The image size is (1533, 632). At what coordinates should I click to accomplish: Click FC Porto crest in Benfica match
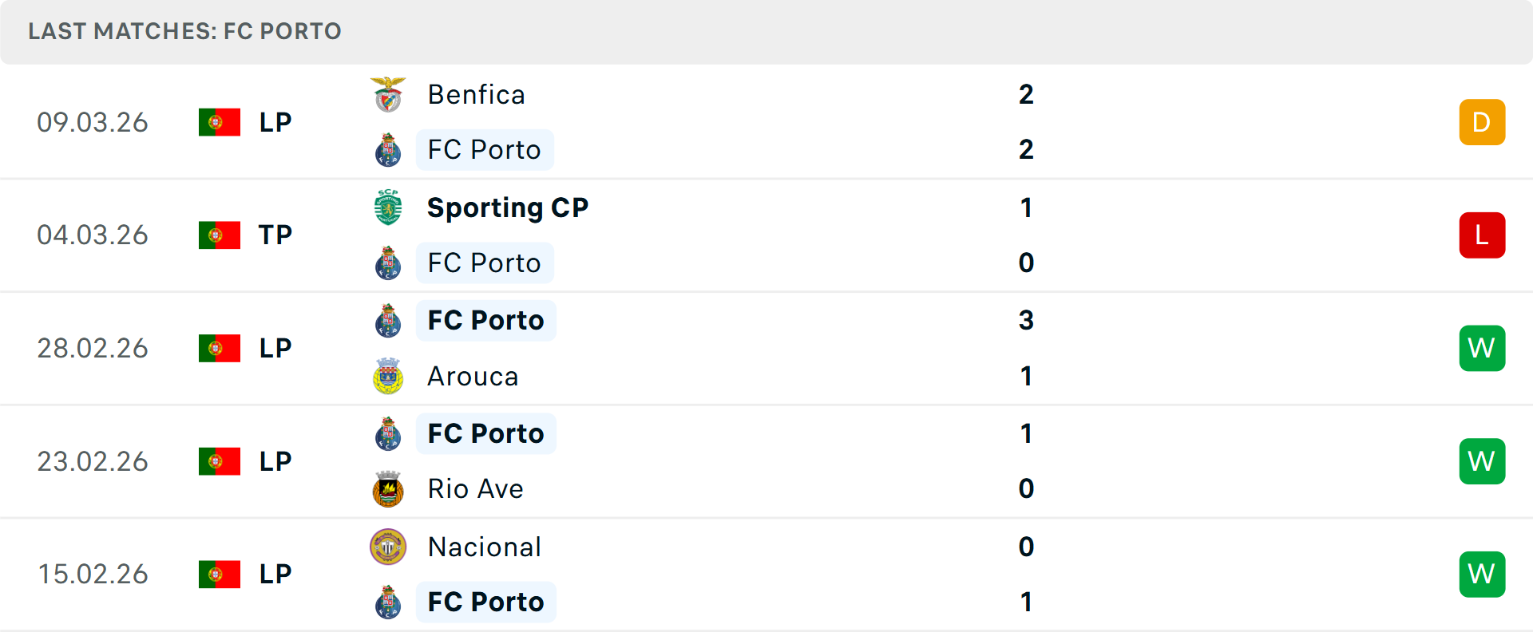click(x=388, y=150)
